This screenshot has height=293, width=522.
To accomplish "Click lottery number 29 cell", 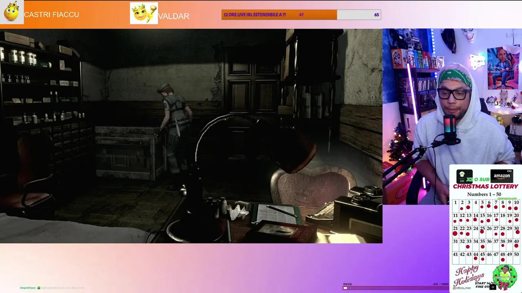I will pos(510,232).
